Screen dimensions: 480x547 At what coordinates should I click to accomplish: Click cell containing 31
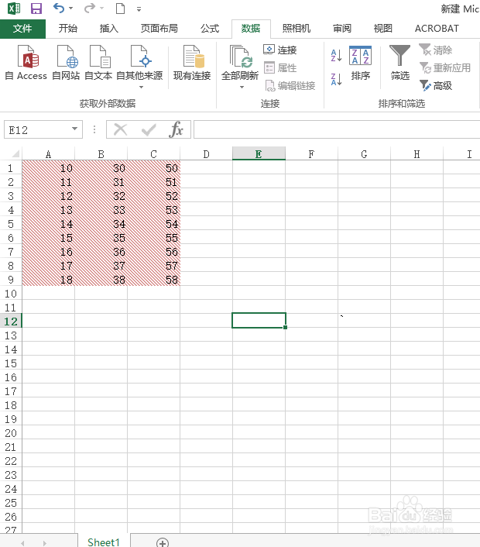pos(101,182)
